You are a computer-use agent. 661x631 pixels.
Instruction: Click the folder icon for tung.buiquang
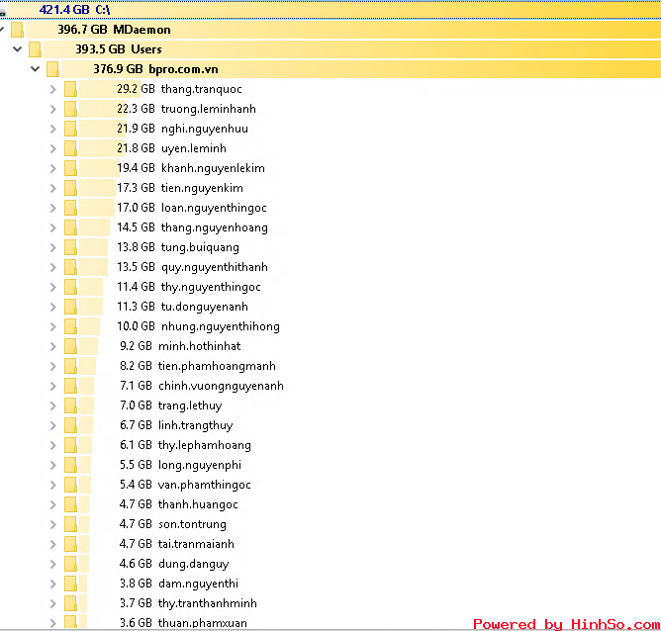click(70, 247)
